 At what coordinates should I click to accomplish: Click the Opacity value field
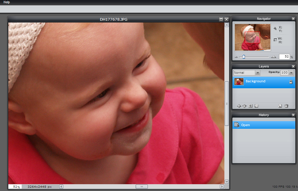point(285,73)
